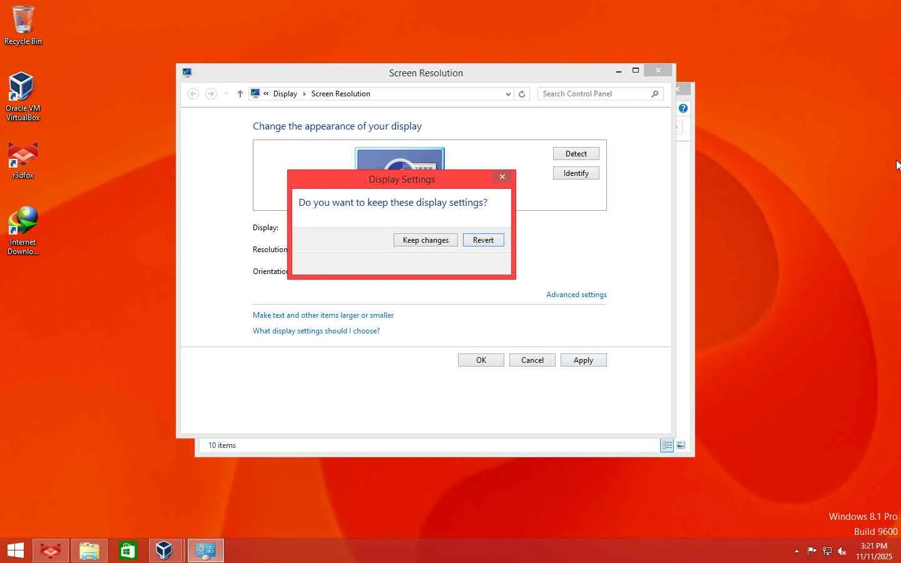
Task: Go up one level with the Up arrow
Action: (240, 94)
